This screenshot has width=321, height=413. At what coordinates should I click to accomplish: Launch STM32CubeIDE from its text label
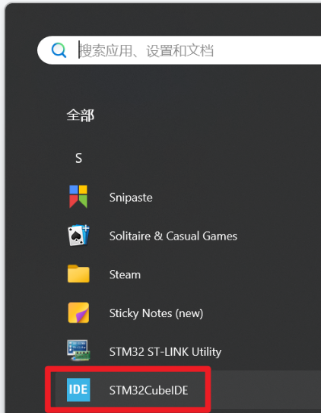click(x=149, y=390)
